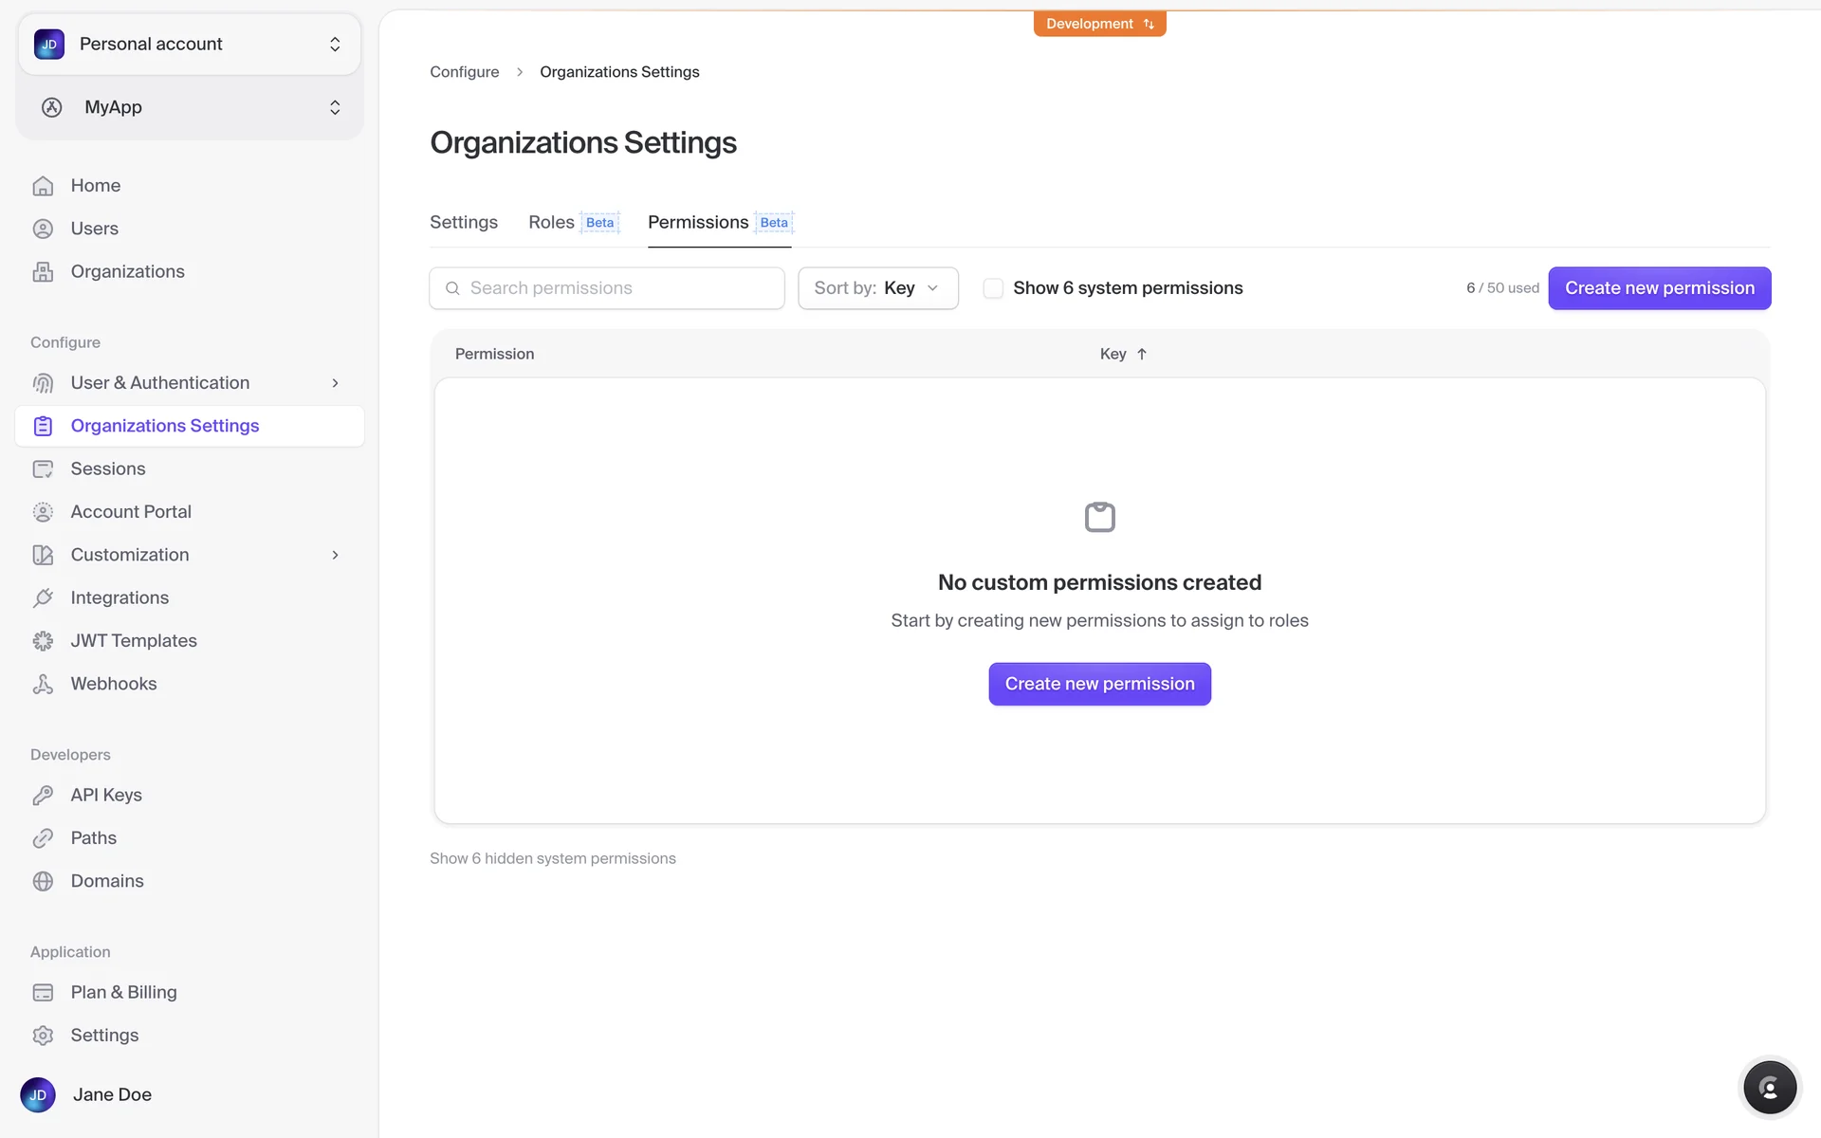Click the Account Portal icon

pyautogui.click(x=43, y=512)
